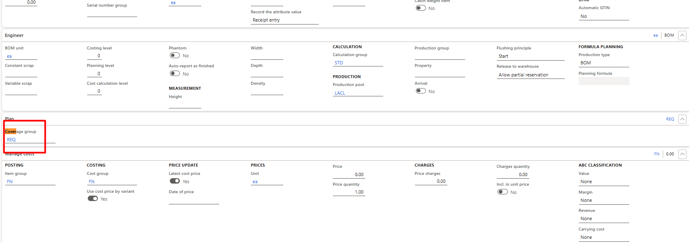
Task: Open the ABC Margin dropdown
Action: (x=603, y=201)
